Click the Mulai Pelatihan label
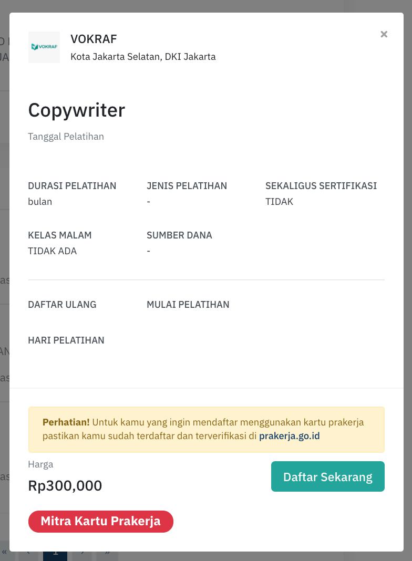 tap(188, 305)
